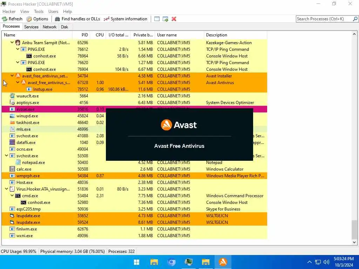The height and width of the screenshot is (269, 359).
Task: Collapse the Virus.Hooker.ATA_virussign node
Action: tap(7, 189)
